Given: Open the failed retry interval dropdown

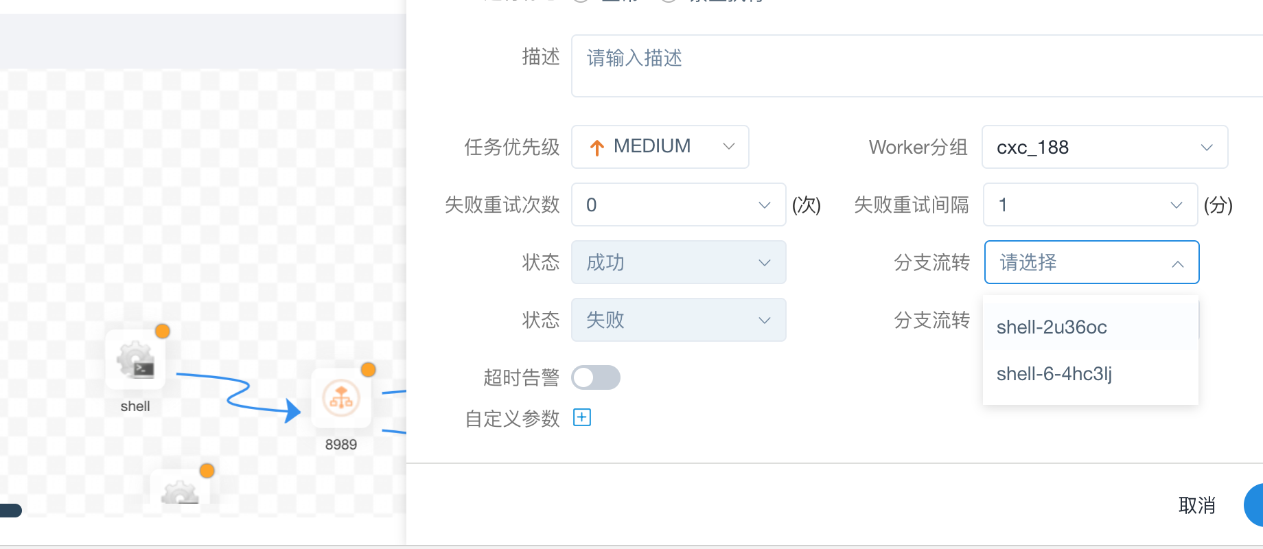Looking at the screenshot, I should pyautogui.click(x=1091, y=205).
